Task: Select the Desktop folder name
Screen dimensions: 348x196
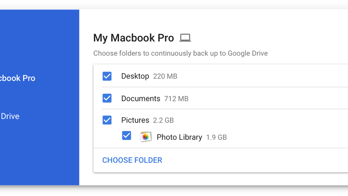Action: tap(135, 76)
